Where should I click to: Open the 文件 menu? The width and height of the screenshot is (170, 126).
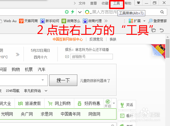(82, 3)
